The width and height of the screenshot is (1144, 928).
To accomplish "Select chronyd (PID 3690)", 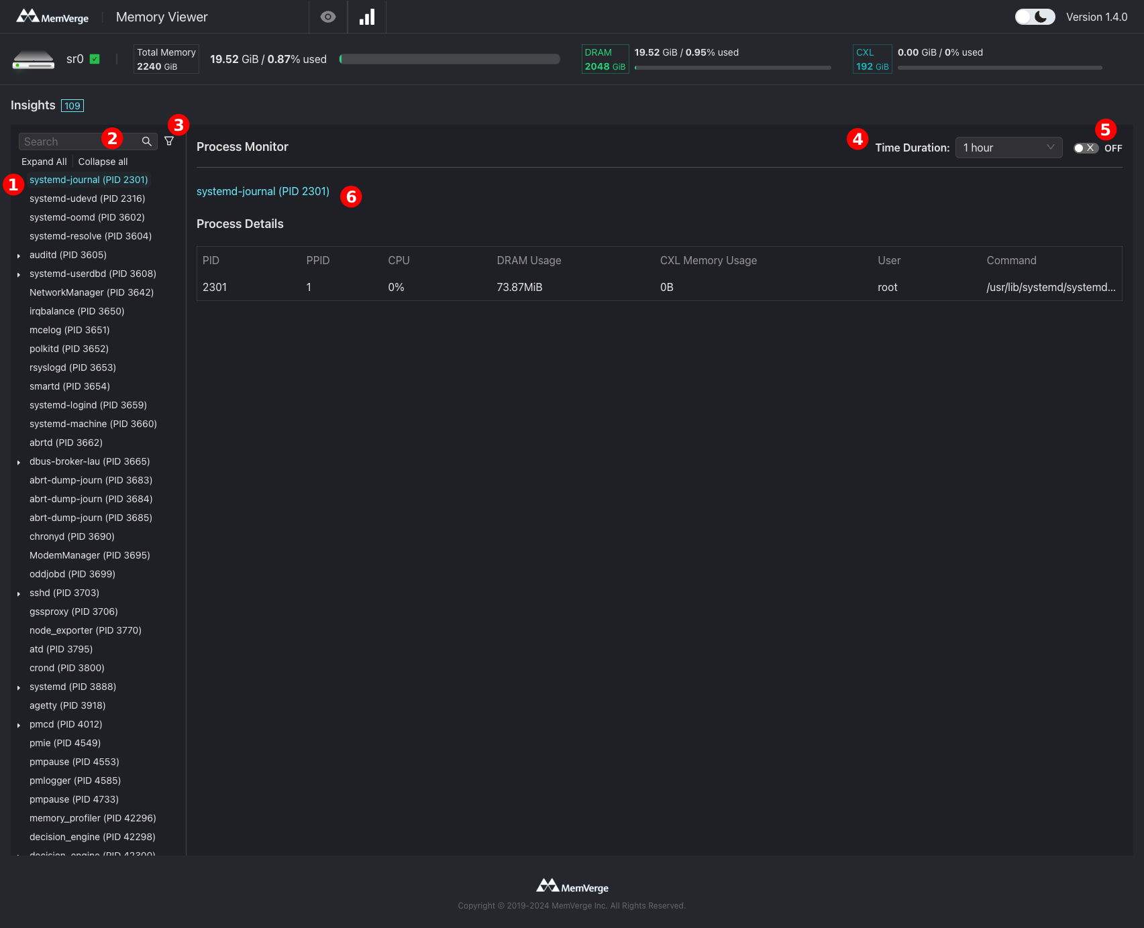I will [x=72, y=536].
